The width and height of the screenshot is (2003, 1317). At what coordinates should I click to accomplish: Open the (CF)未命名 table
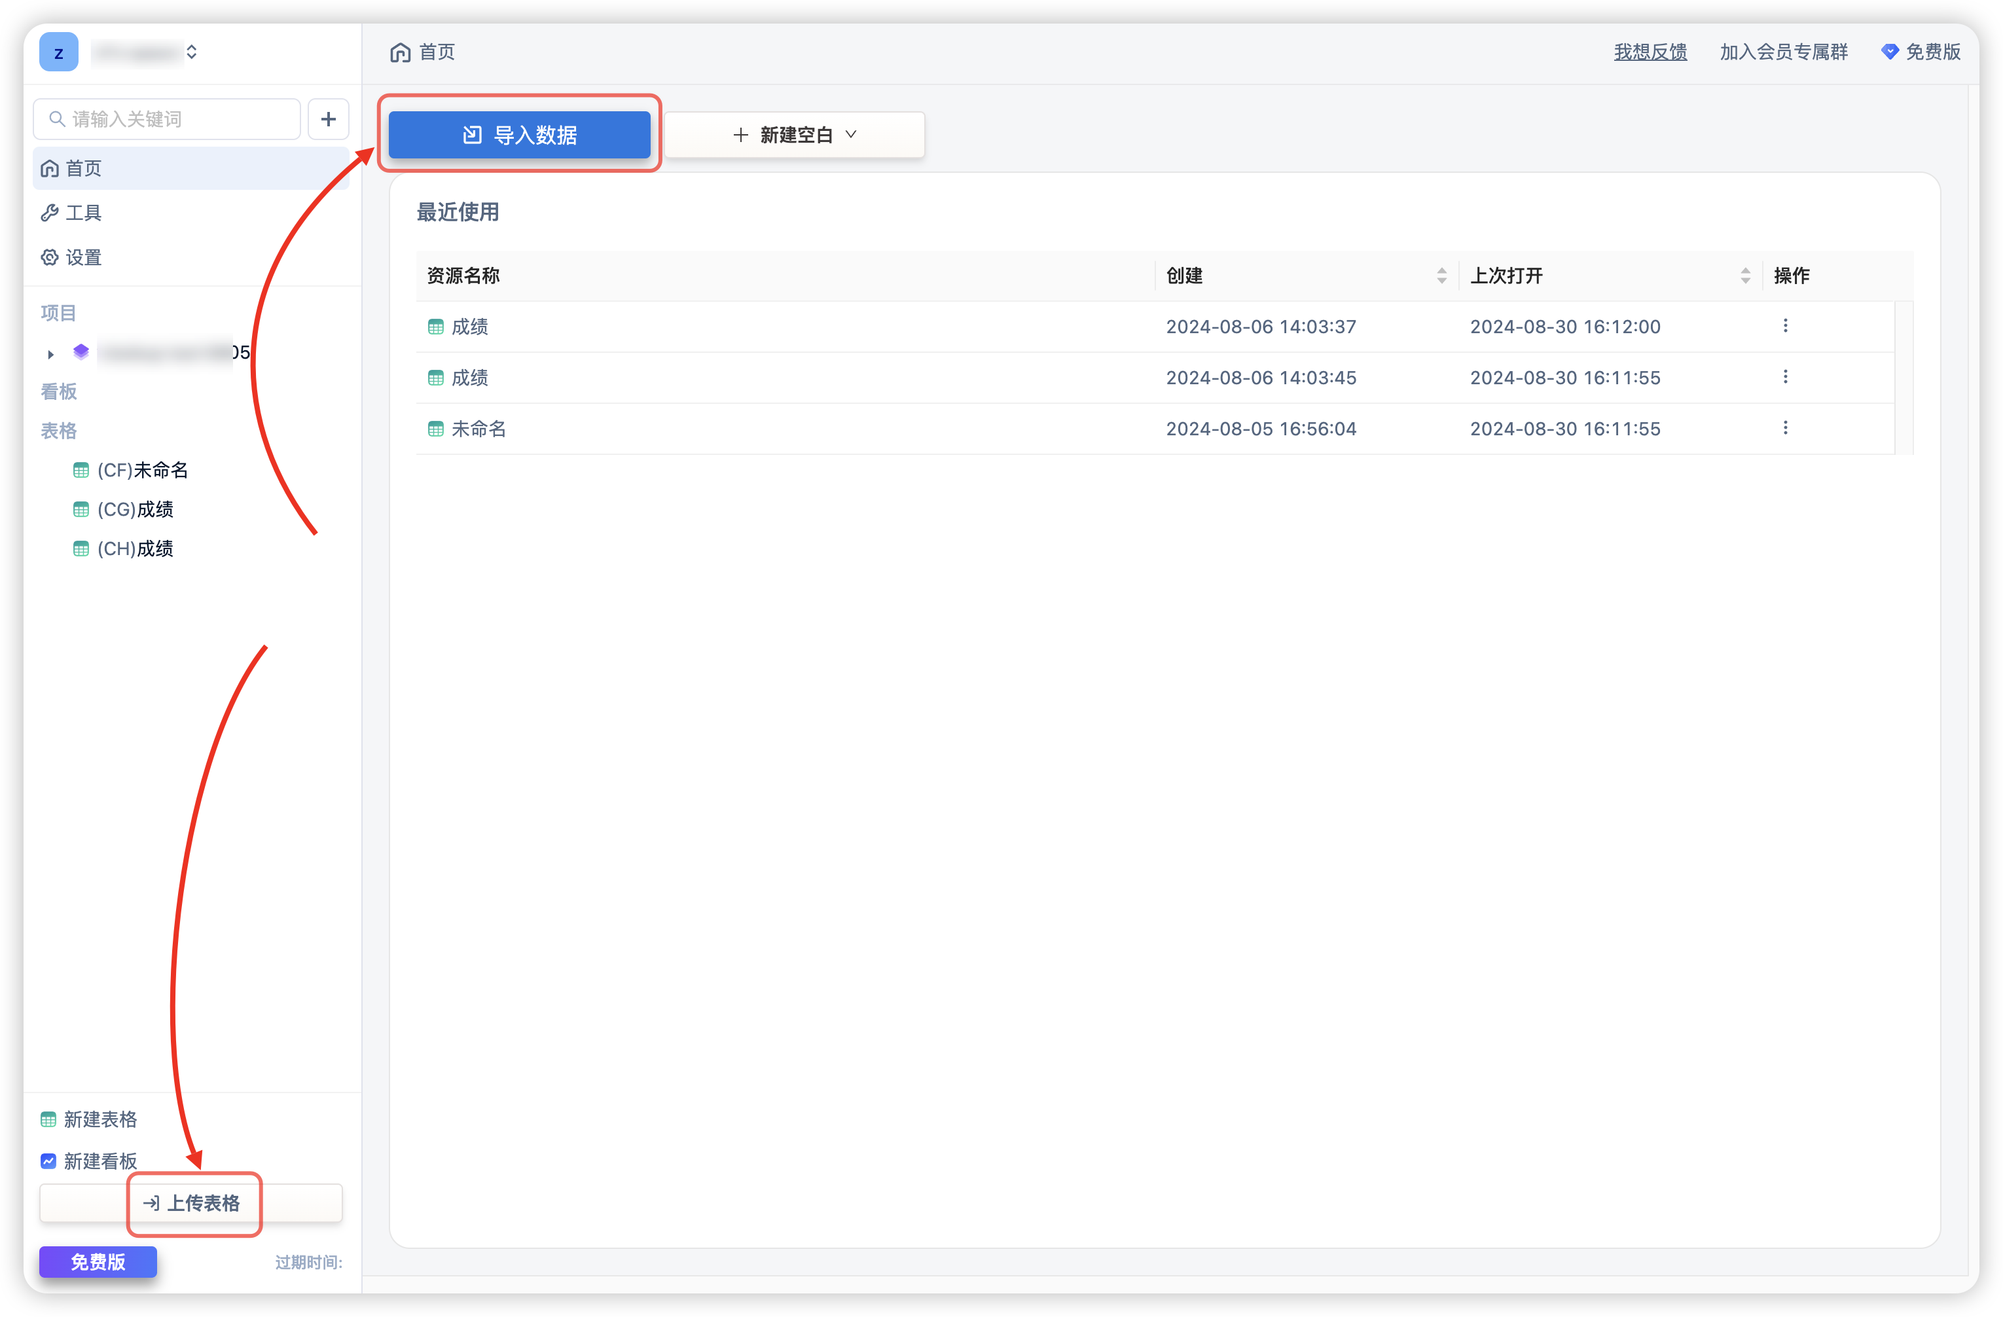[x=130, y=471]
